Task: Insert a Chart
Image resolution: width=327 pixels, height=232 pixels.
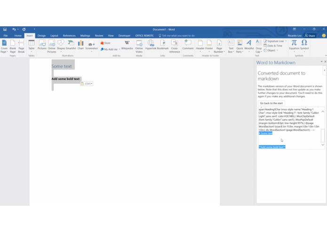Action: pyautogui.click(x=81, y=45)
